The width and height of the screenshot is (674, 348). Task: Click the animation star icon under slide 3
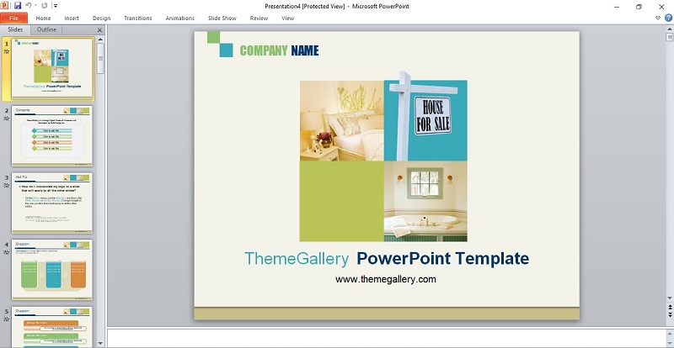click(x=7, y=186)
